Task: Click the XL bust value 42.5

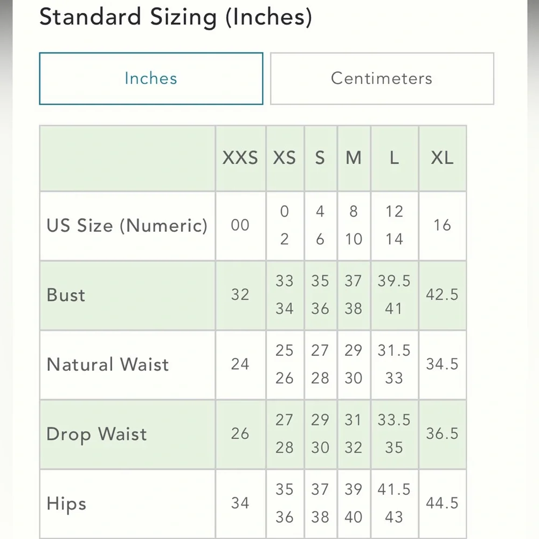Action: point(442,295)
